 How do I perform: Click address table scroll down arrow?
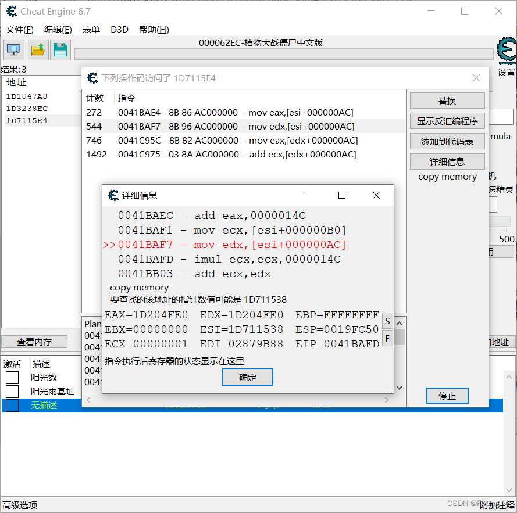(509, 490)
